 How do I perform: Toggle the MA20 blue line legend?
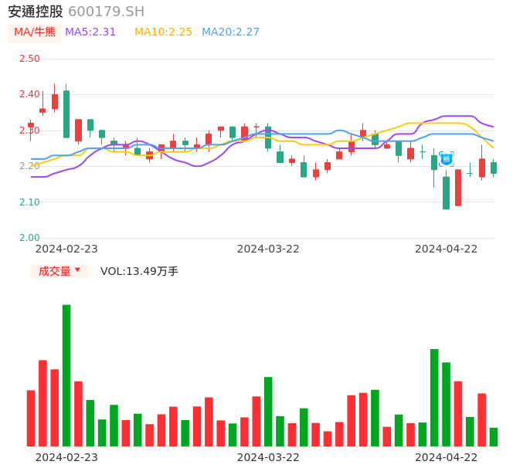[x=230, y=32]
